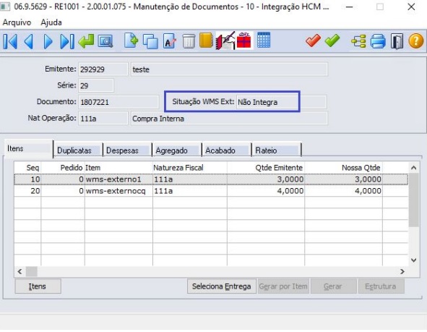Click Seq cell 20
Viewport: 427px width, 332px height.
click(27, 191)
